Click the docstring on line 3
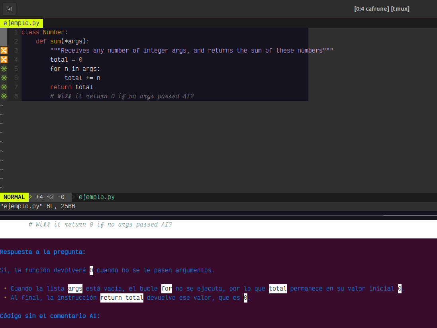This screenshot has height=328, width=437. point(191,51)
